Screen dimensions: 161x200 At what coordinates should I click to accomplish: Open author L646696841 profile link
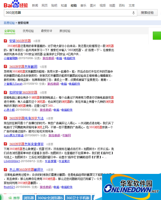12,161
